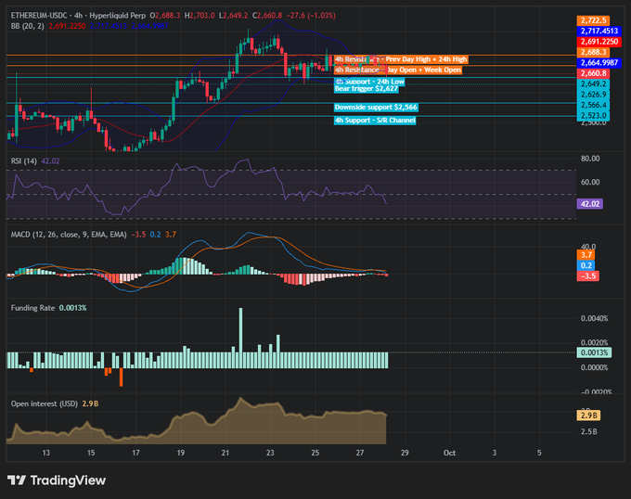Viewport: 631px width, 499px height.
Task: Click the date 23 on time axis
Action: 270,453
